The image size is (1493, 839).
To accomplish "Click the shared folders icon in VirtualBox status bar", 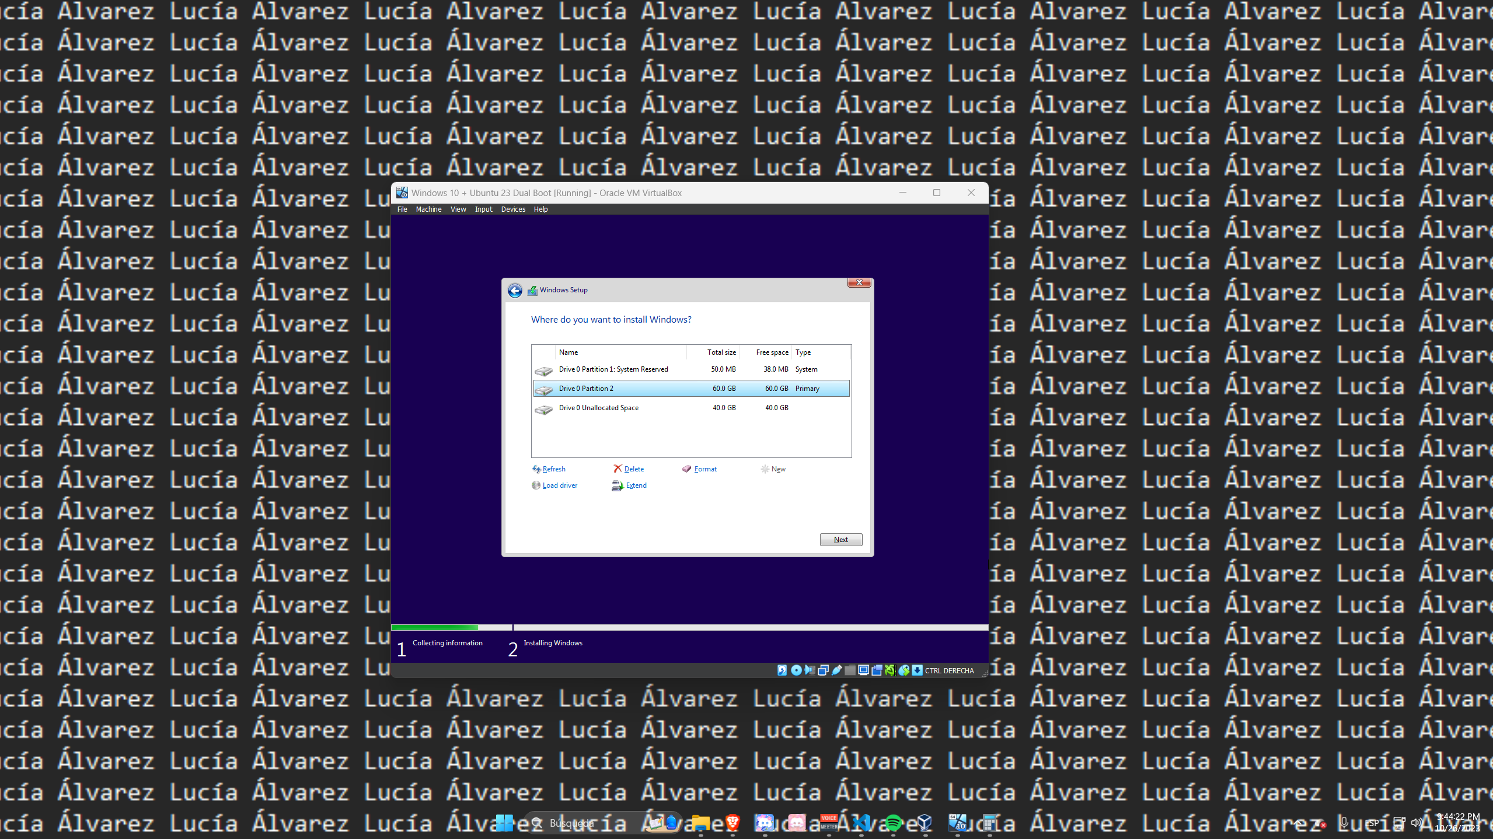I will coord(850,670).
